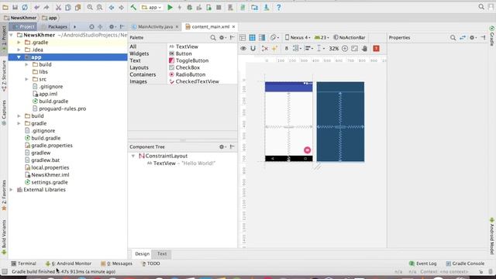Open screen orientation dropdown
The image size is (496, 279).
coord(274,38)
